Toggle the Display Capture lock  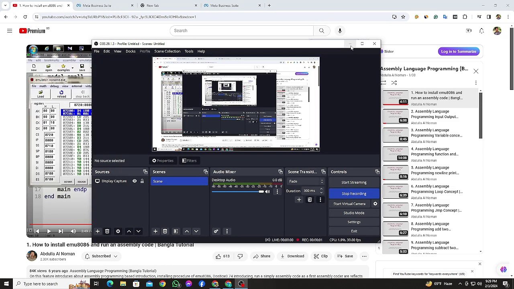[x=142, y=181]
